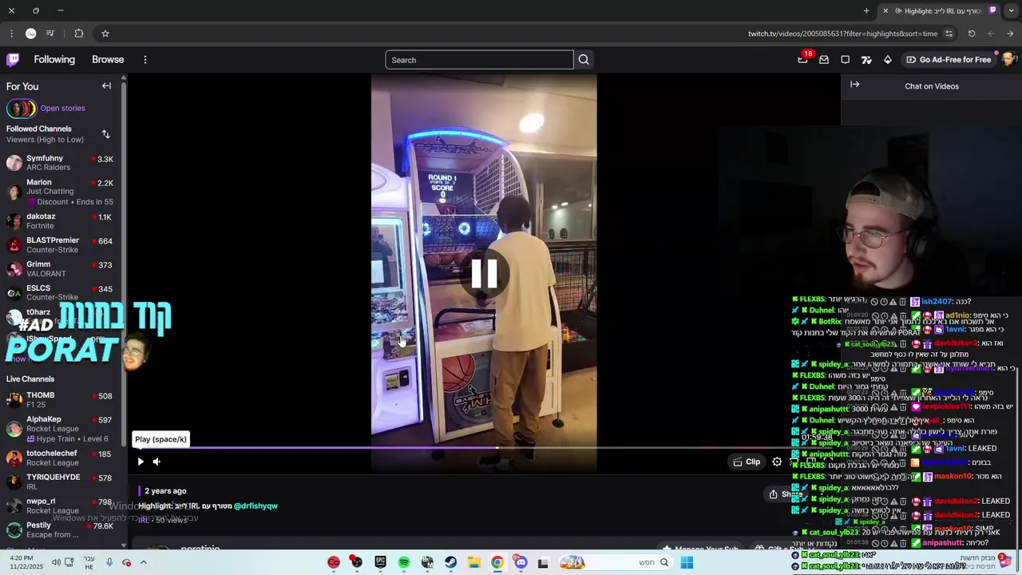
Task: Collapse the For You side navigation
Action: pos(106,86)
